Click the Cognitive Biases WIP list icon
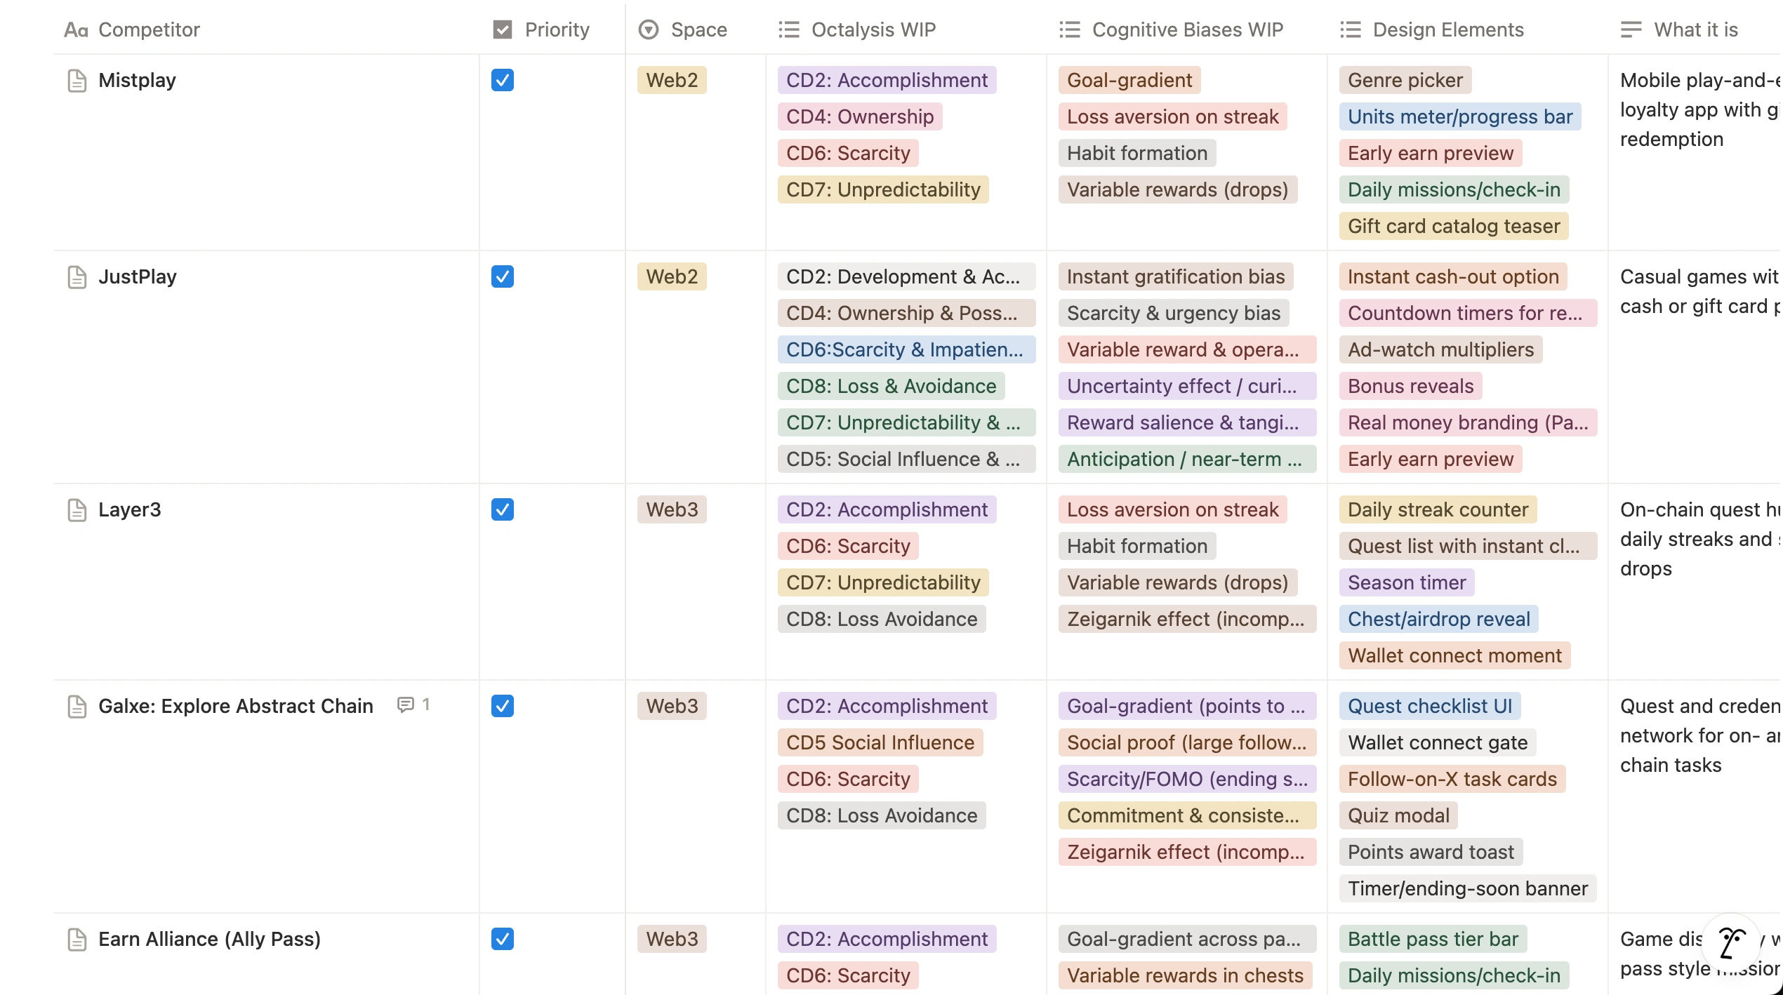Viewport: 1783px width, 995px height. [1070, 29]
